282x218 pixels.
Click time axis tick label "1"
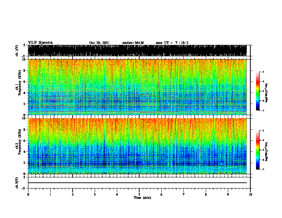(50, 194)
